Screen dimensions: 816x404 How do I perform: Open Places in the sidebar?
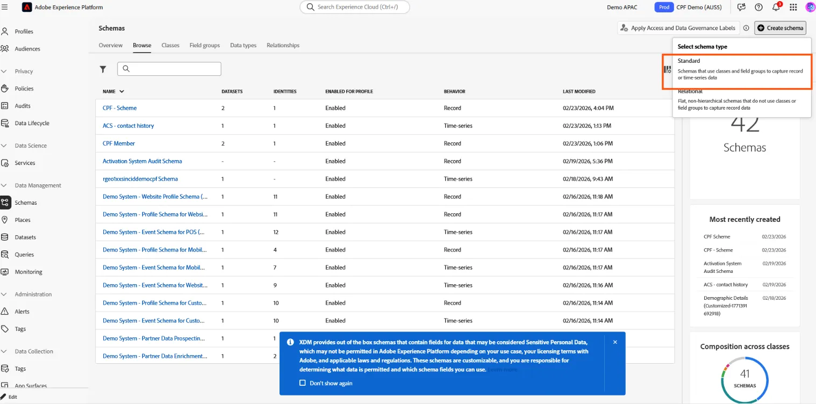[23, 220]
